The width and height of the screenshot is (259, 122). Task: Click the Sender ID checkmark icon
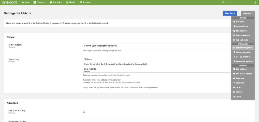(234, 83)
